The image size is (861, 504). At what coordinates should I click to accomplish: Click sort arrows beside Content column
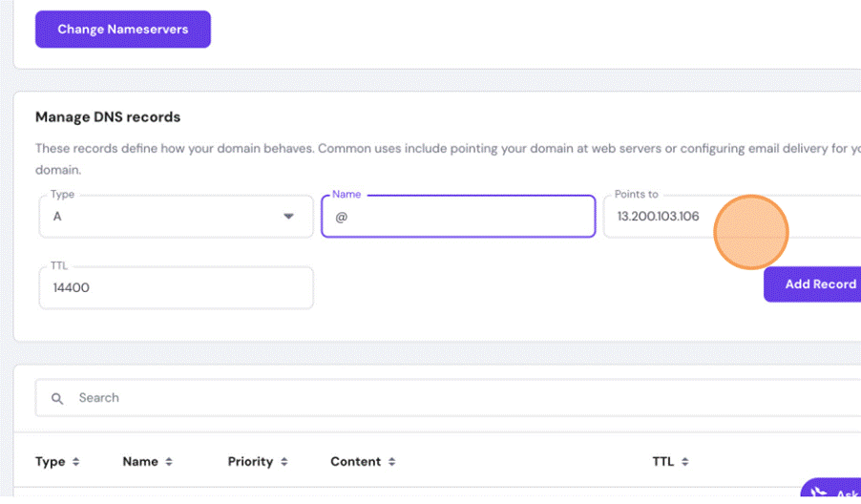coord(392,462)
